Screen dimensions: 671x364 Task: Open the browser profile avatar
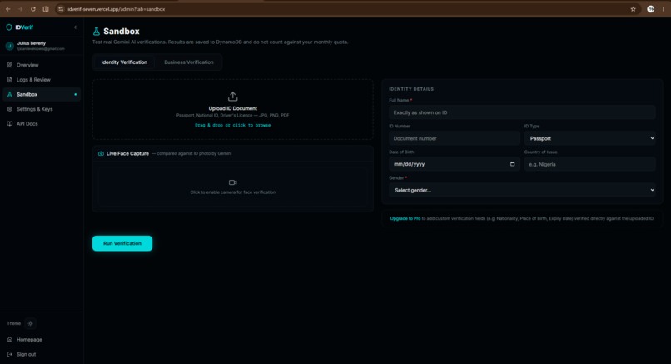(650, 9)
